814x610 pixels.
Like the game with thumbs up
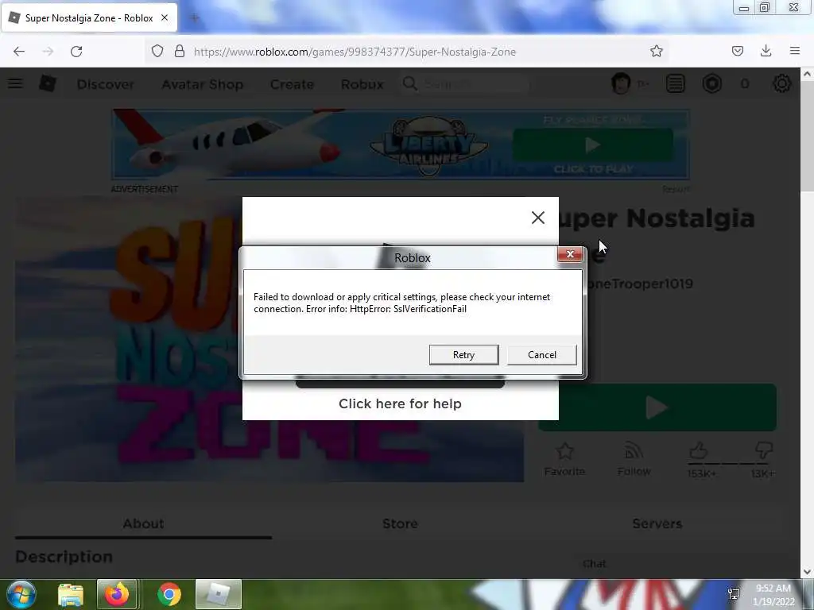coord(699,450)
